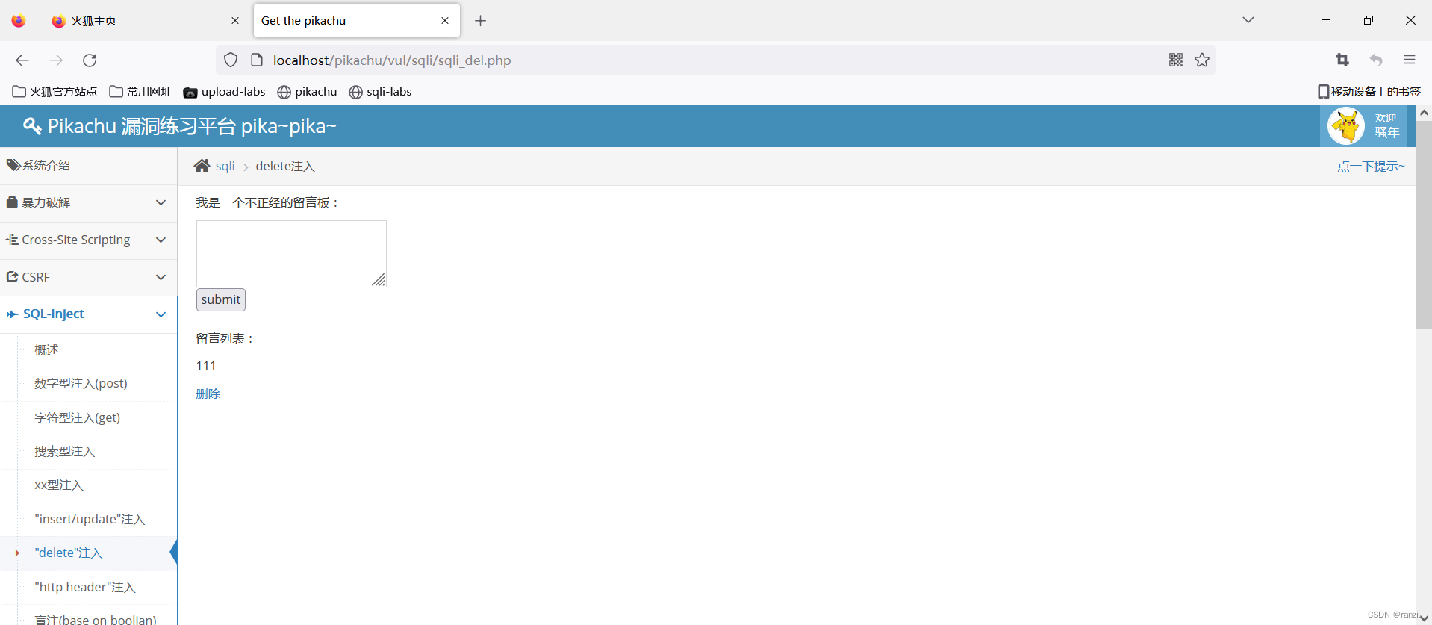This screenshot has width=1432, height=625.
Task: Open "insert/update"注入 page
Action: [x=90, y=520]
